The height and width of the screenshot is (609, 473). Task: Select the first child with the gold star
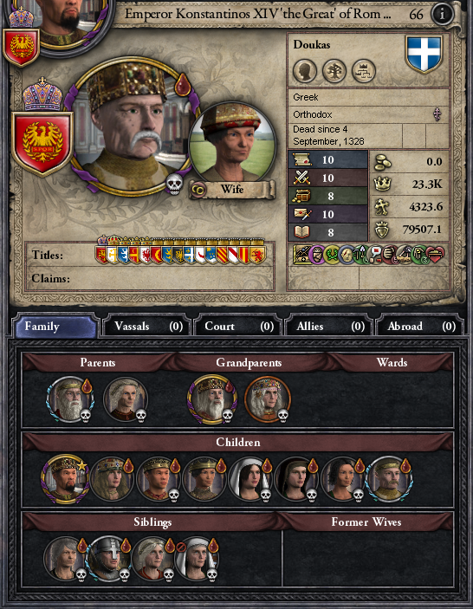[x=65, y=480]
